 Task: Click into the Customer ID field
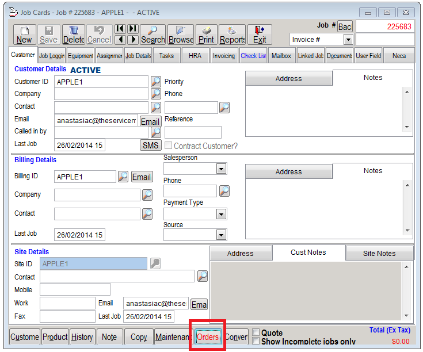(101, 82)
